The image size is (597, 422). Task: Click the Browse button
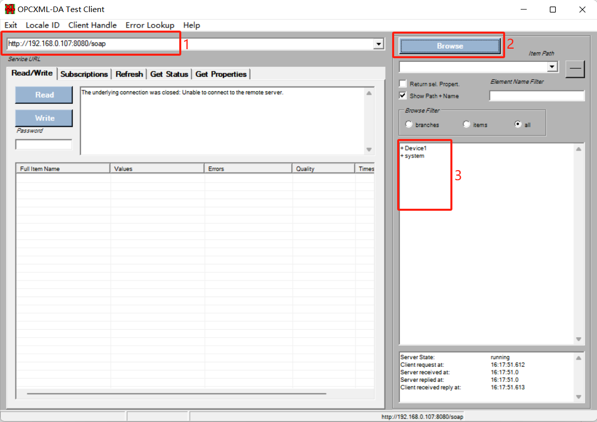click(450, 46)
